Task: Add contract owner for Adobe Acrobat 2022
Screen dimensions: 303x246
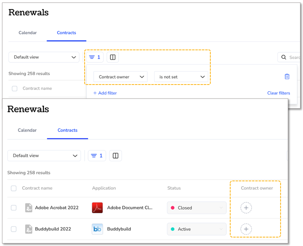Action: (x=246, y=208)
